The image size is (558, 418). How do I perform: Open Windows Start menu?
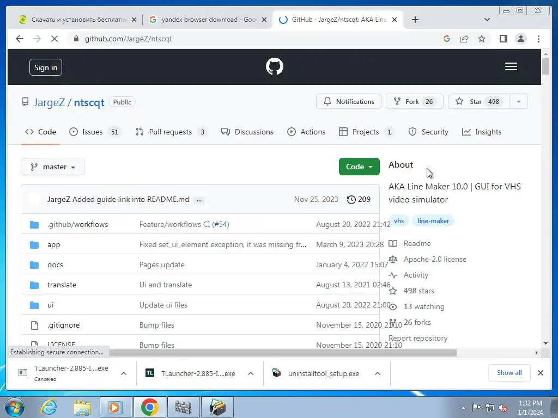(15, 407)
